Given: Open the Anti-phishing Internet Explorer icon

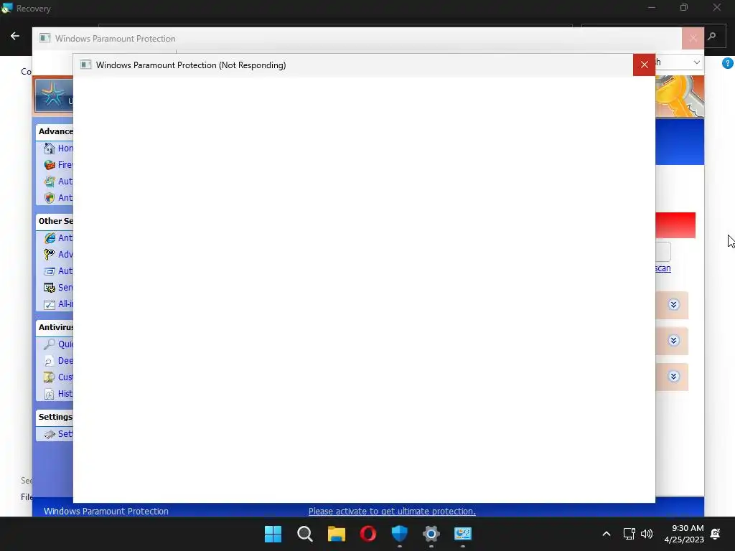Looking at the screenshot, I should tap(50, 238).
